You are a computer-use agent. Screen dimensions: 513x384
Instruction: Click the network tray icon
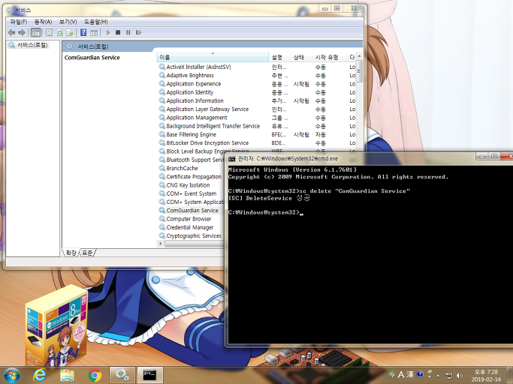pyautogui.click(x=449, y=375)
